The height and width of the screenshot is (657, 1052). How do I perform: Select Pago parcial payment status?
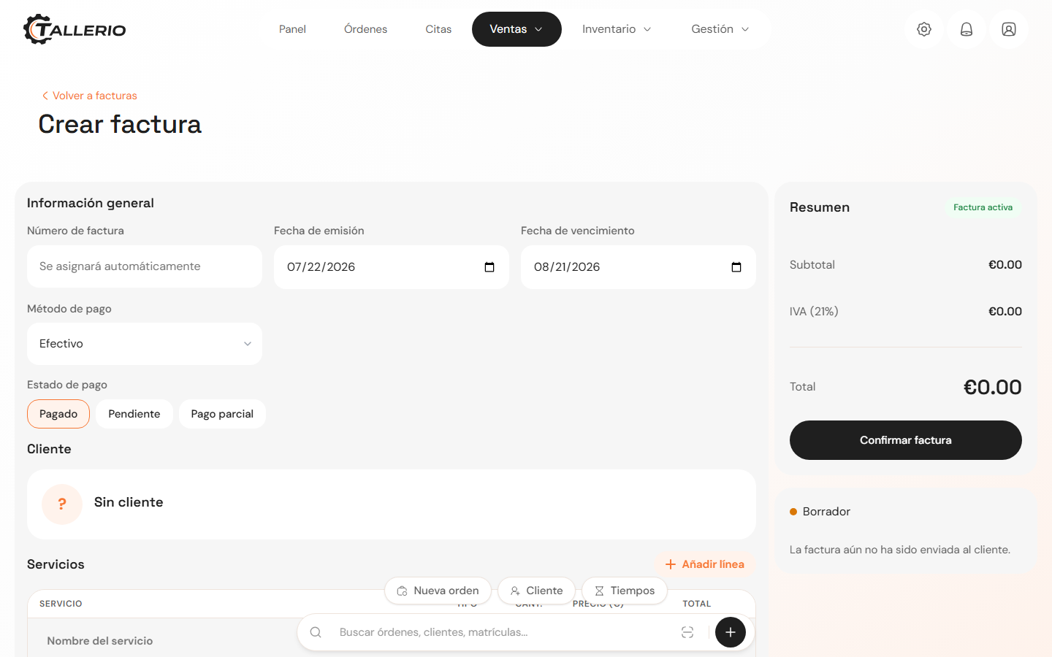(x=222, y=414)
